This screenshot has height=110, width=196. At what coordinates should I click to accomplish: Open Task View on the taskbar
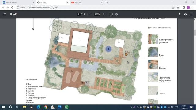[17, 107]
